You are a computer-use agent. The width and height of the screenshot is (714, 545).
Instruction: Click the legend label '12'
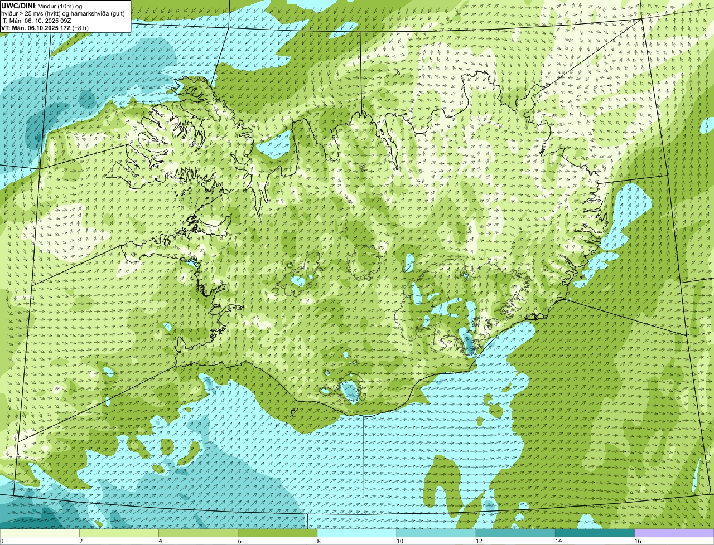coord(479,541)
